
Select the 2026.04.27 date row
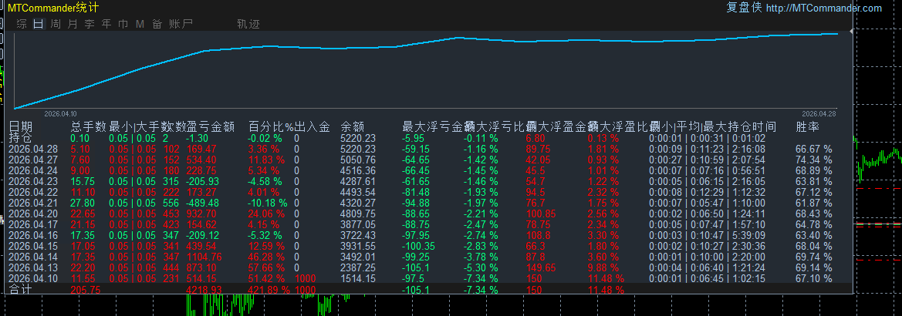pyautogui.click(x=34, y=160)
